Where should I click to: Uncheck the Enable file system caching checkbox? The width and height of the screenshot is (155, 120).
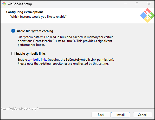pos(13,31)
